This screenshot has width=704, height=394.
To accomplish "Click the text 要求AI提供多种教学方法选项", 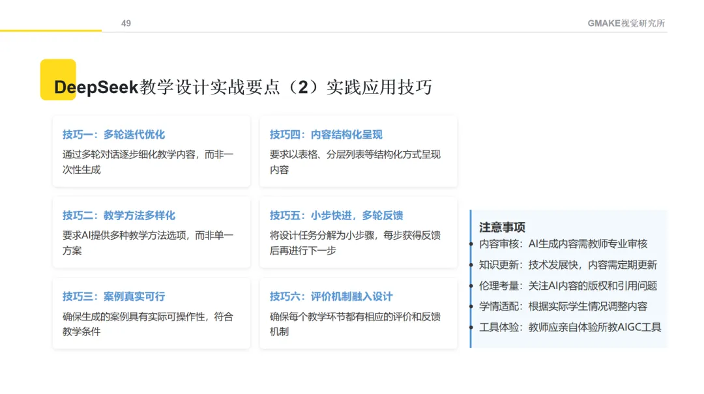I will [x=124, y=236].
